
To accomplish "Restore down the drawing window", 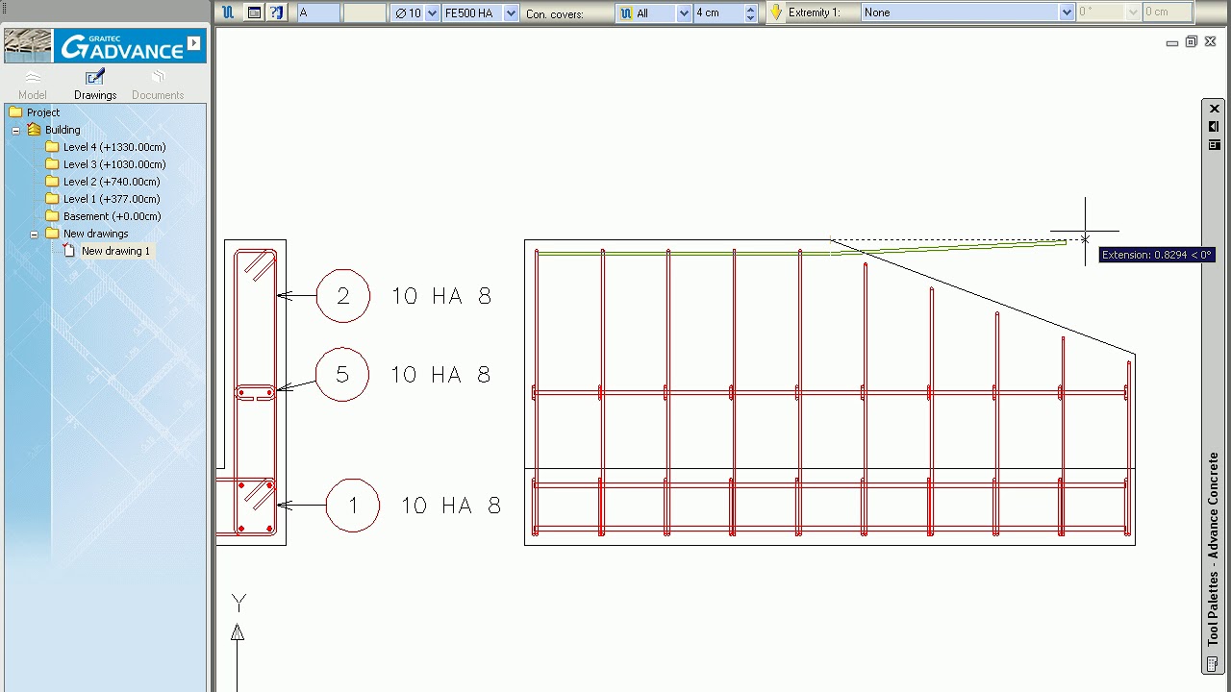I will (1191, 41).
